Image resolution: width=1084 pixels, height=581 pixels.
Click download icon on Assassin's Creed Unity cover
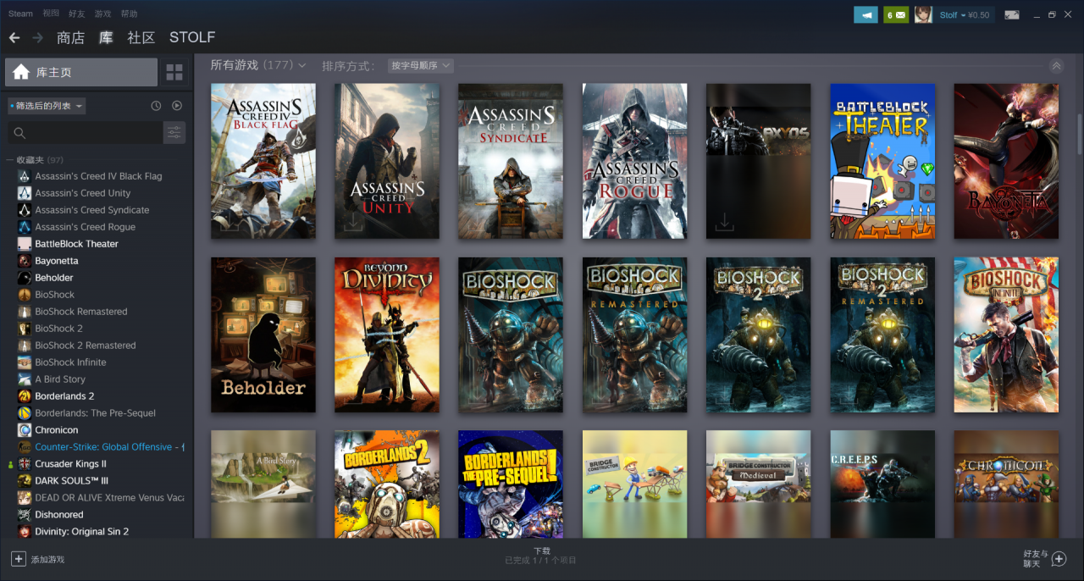click(x=352, y=223)
